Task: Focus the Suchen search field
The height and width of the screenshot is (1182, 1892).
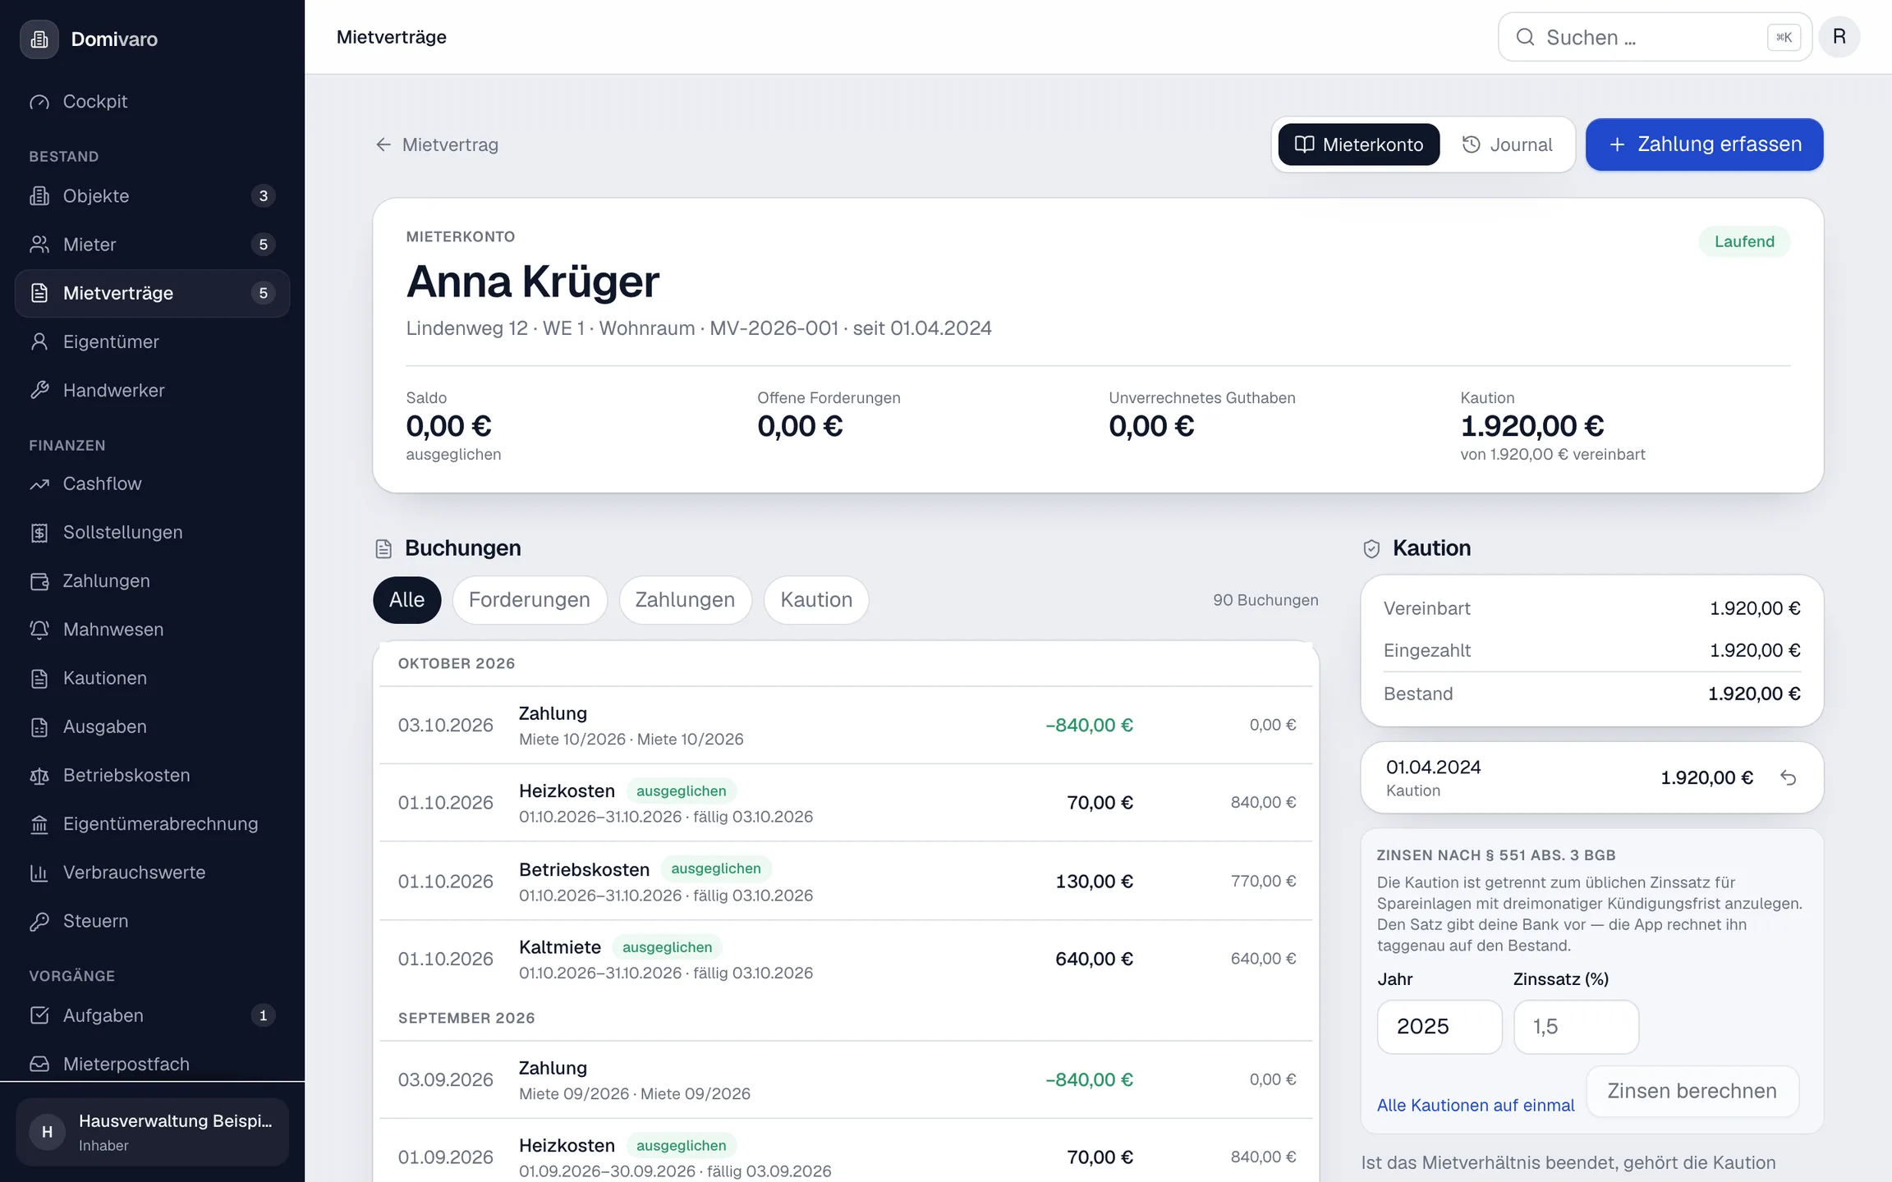Action: [1654, 37]
